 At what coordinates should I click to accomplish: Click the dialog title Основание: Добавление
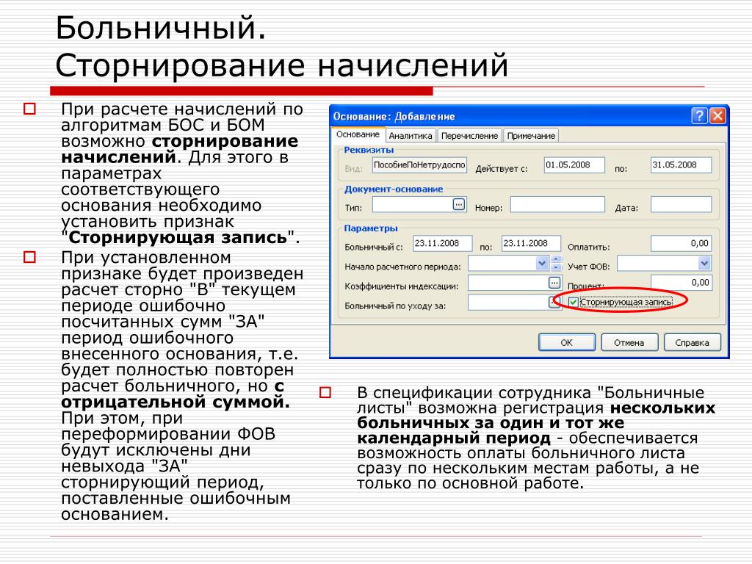(x=394, y=117)
